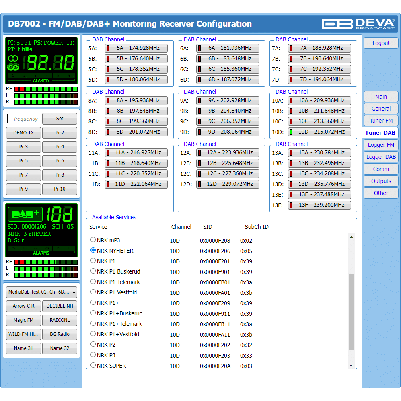Click the green 10D channel status indicator
The height and width of the screenshot is (401, 401).
tap(291, 132)
